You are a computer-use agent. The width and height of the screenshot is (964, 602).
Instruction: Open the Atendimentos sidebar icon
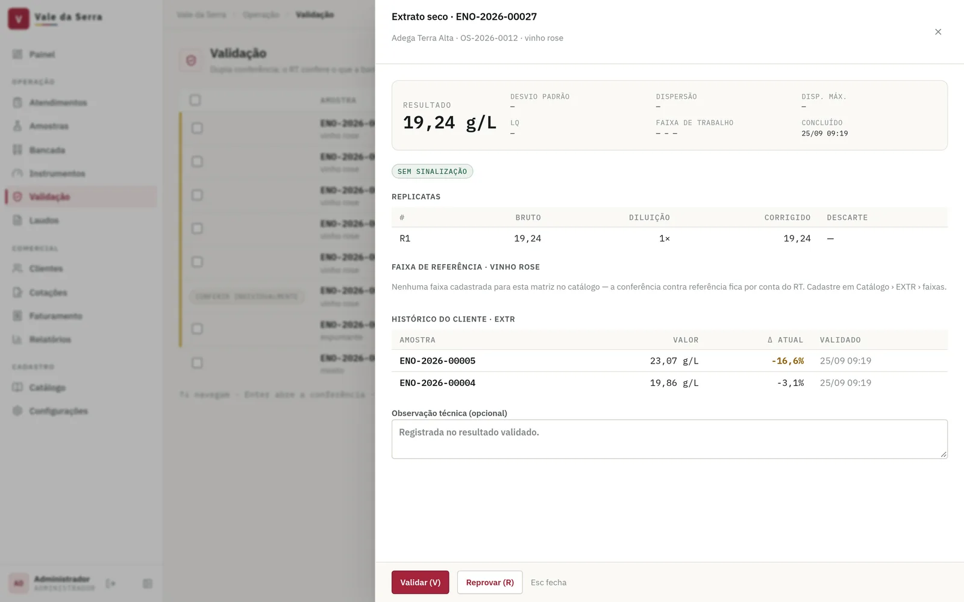tap(17, 102)
